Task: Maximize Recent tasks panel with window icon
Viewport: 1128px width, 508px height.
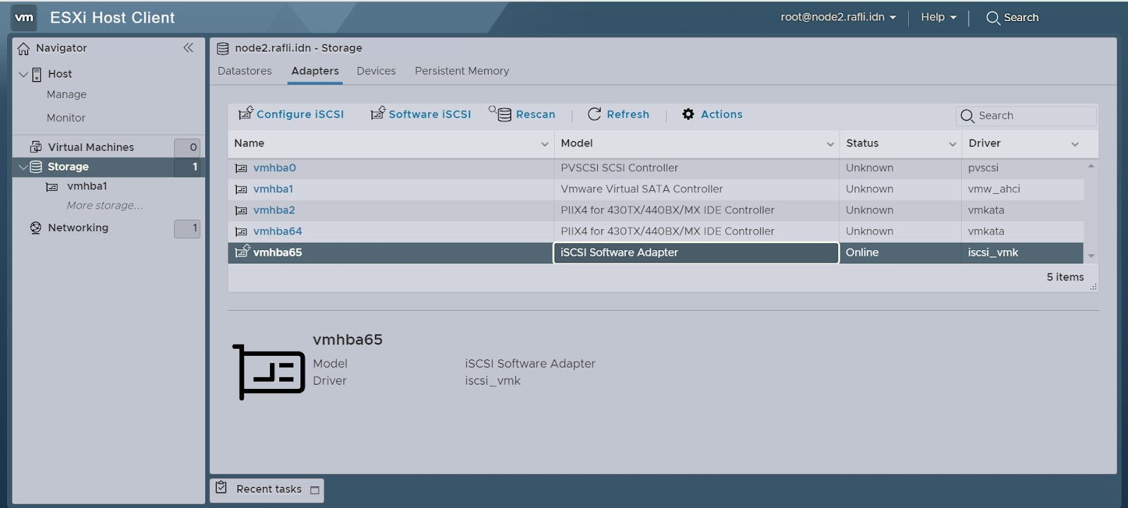Action: click(314, 490)
